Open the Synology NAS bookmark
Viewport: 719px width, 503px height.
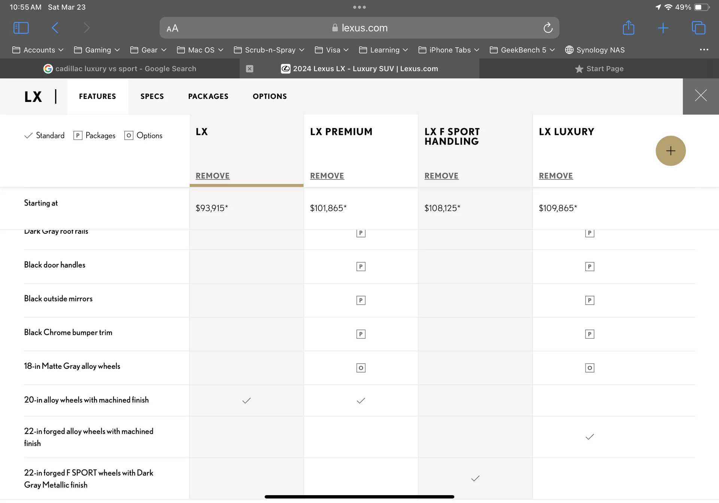pyautogui.click(x=595, y=50)
